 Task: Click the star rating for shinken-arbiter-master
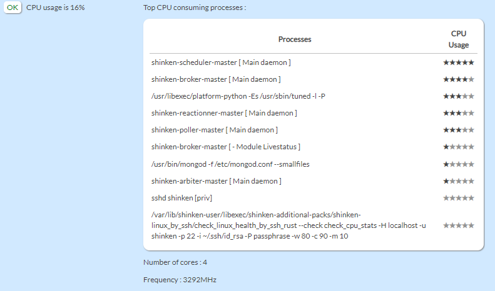coord(458,181)
